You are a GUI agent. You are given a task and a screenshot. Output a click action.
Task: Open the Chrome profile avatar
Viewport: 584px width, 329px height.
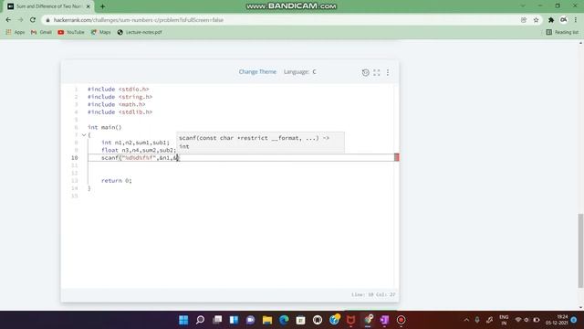click(x=564, y=20)
